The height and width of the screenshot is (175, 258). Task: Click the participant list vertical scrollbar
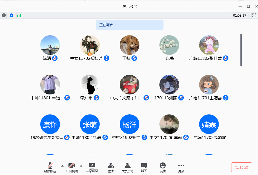[x=241, y=50]
